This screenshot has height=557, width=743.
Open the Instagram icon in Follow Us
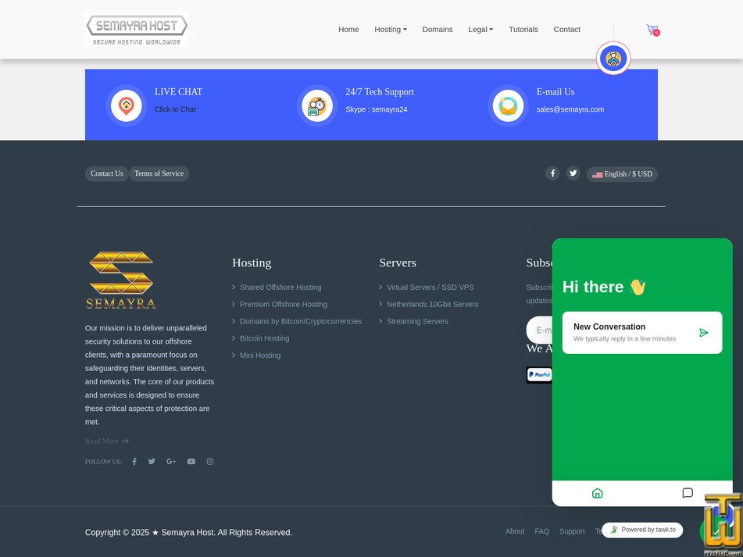[x=209, y=462]
